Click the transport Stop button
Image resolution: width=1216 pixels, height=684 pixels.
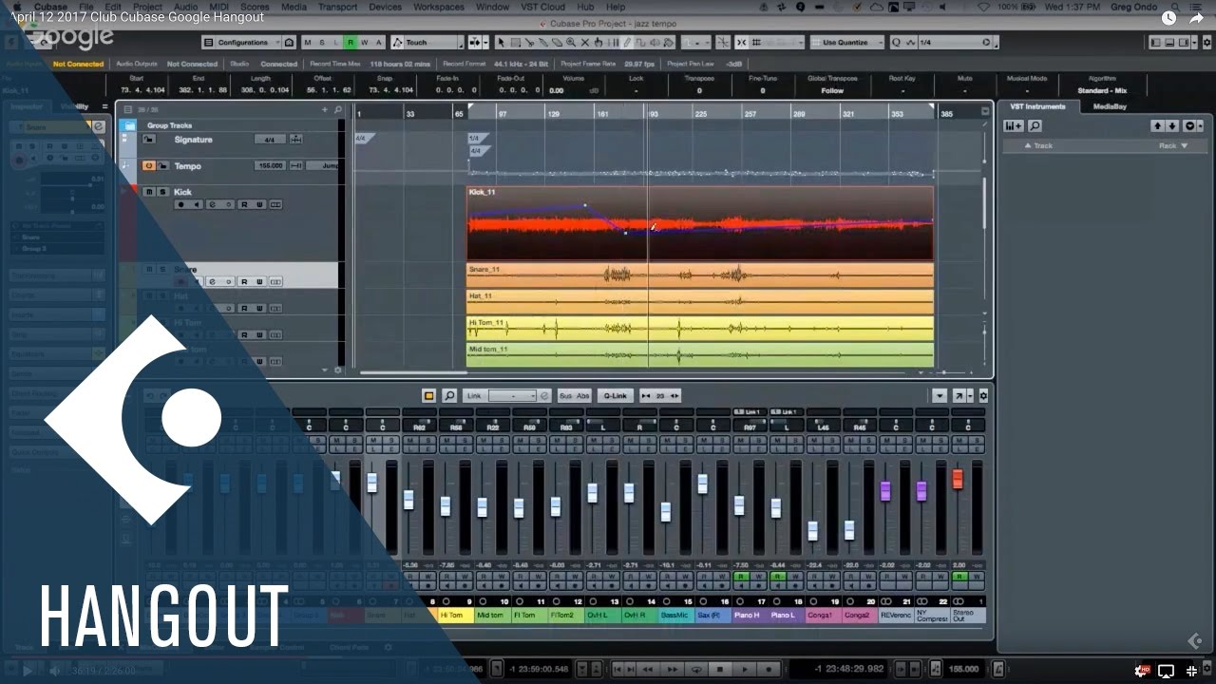(721, 669)
